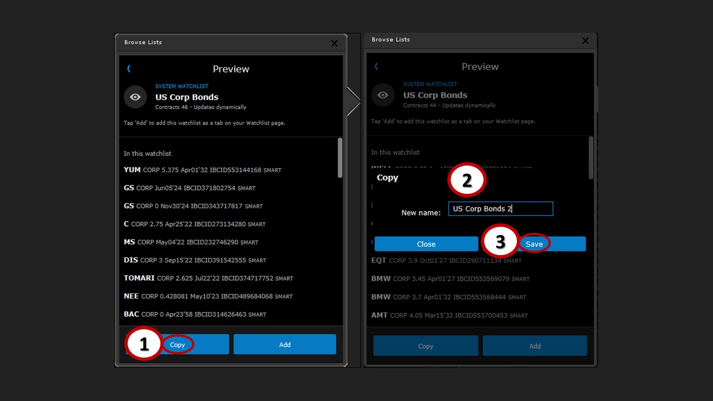Click the back chevron in left Preview panel
The image size is (713, 401).
[x=129, y=69]
